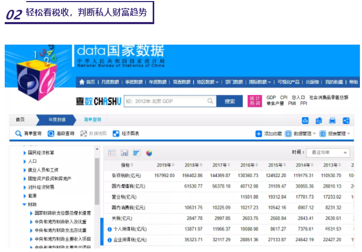This screenshot has height=252, width=362.
Task: Go to 可视化产品 menu
Action: [x=289, y=82]
